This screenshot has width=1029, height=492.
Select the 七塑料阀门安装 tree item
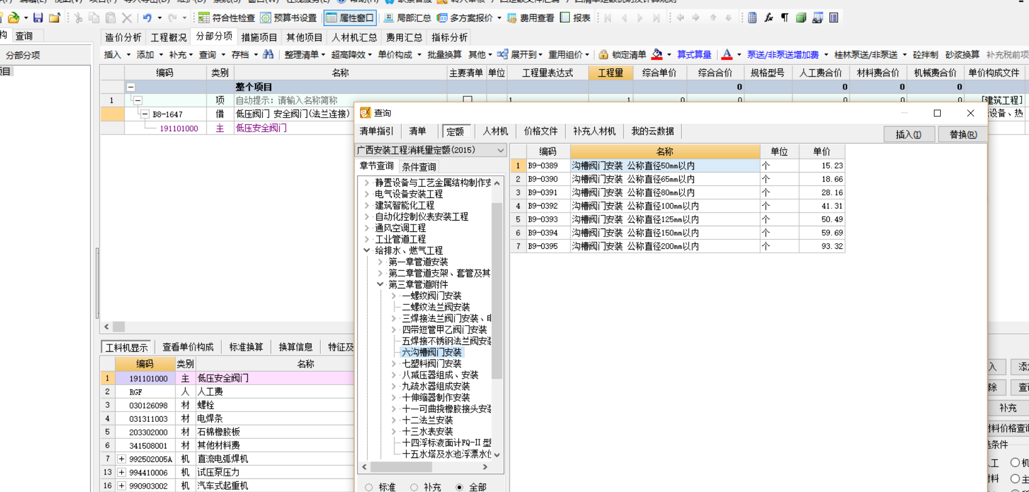click(x=431, y=364)
